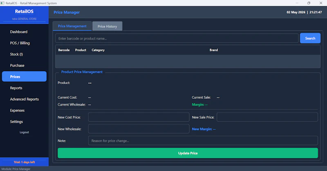Click into the New Wholesale field
The image size is (327, 171).
click(139, 129)
